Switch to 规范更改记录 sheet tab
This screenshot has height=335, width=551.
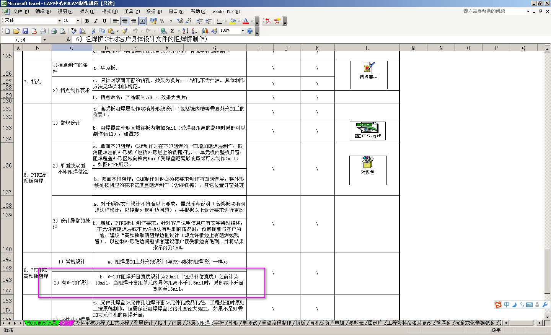(42, 323)
